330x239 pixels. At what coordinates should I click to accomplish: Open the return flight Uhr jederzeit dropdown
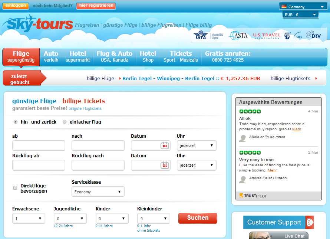pos(197,165)
